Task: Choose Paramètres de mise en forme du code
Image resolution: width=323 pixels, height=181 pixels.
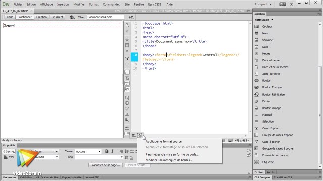Action: [x=172, y=154]
